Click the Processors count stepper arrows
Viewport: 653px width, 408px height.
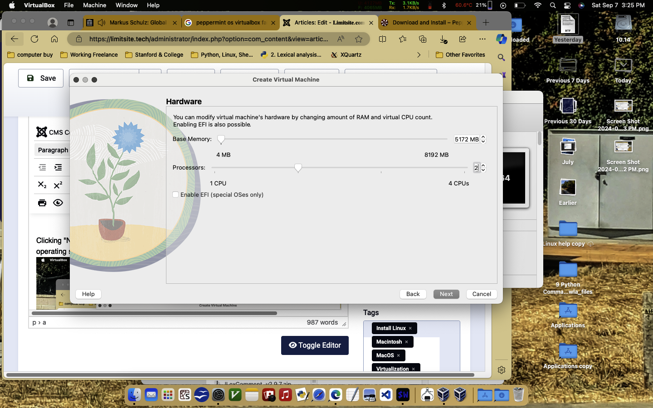[483, 168]
